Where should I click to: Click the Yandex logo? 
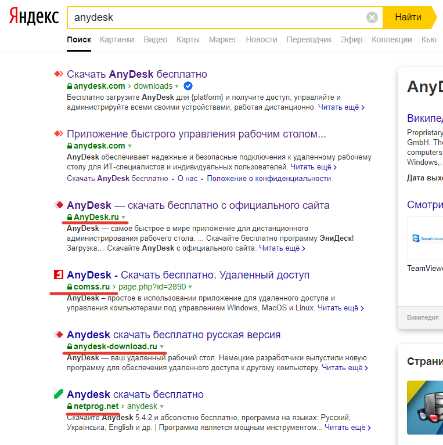point(34,17)
